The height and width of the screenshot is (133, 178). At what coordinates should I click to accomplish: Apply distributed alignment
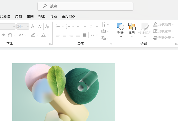tap(85, 35)
